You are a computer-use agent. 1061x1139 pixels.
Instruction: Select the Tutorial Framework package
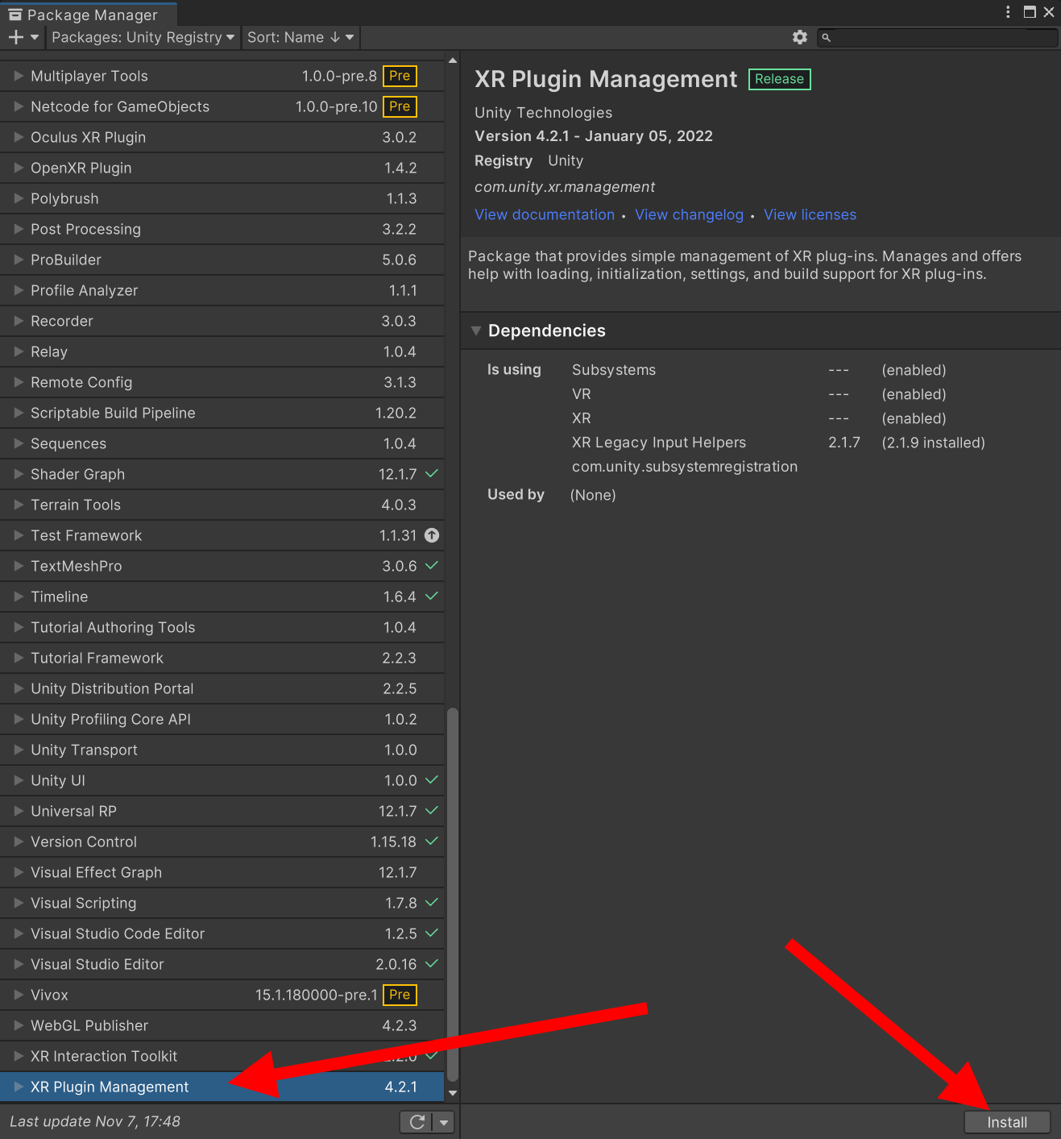(x=222, y=658)
